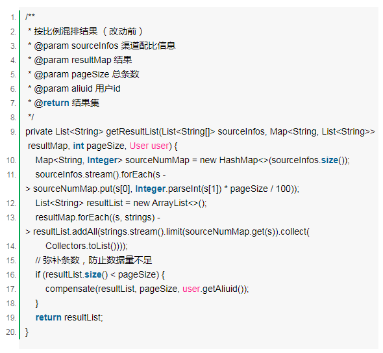The height and width of the screenshot is (353, 383).
Task: Click line number 1 in the gutter
Action: pos(13,18)
